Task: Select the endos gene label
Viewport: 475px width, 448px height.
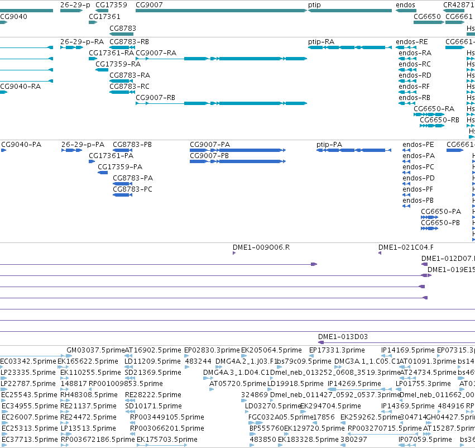Action: tap(405, 5)
